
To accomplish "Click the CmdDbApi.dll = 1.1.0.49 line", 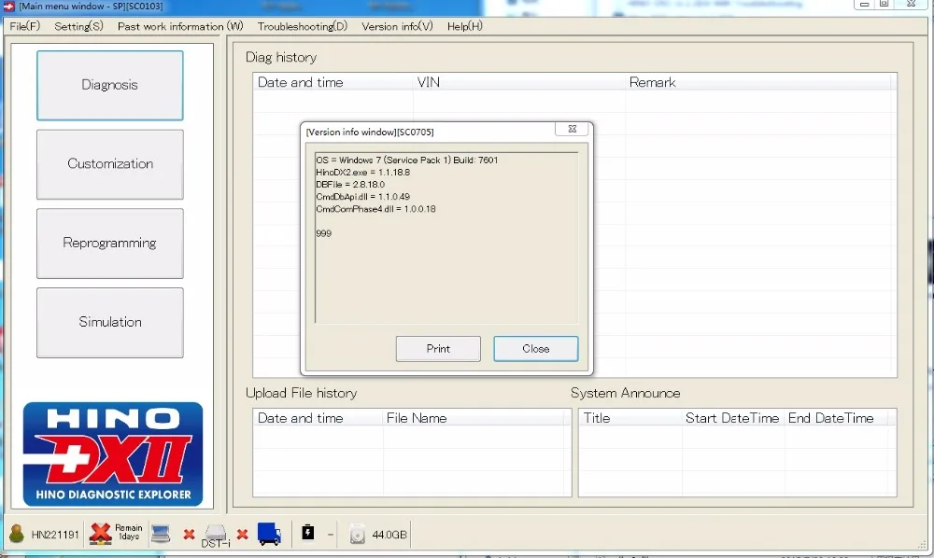I will [362, 196].
